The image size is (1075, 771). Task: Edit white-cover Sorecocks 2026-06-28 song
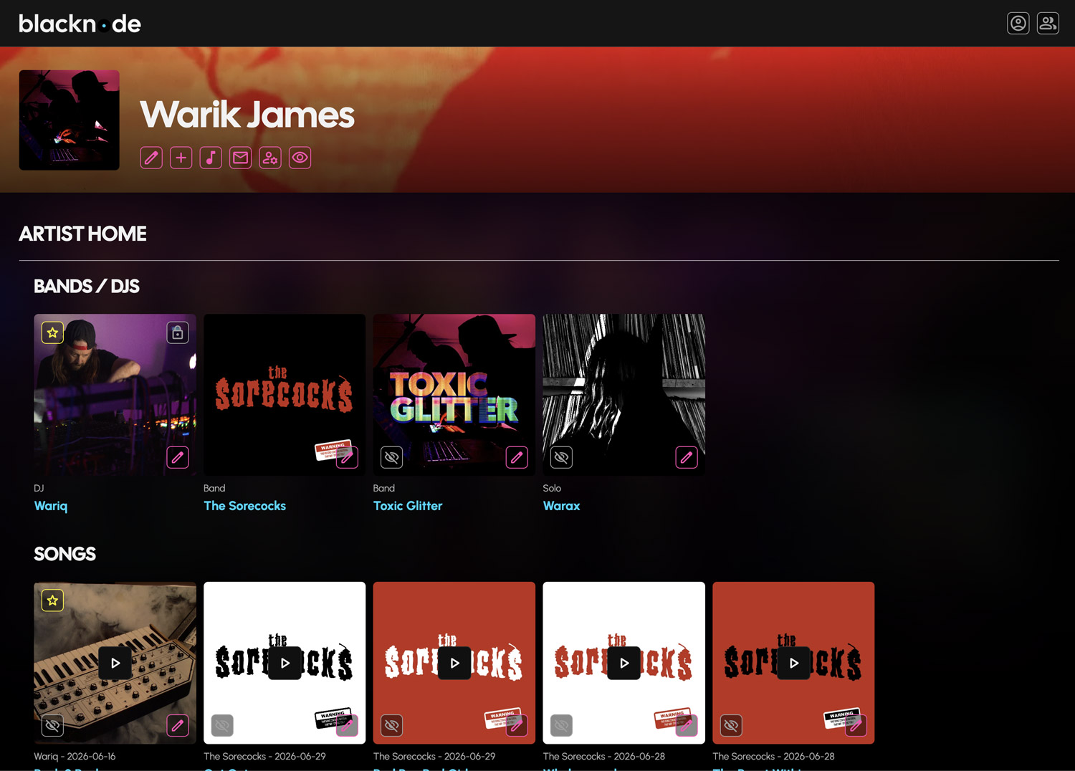[687, 725]
